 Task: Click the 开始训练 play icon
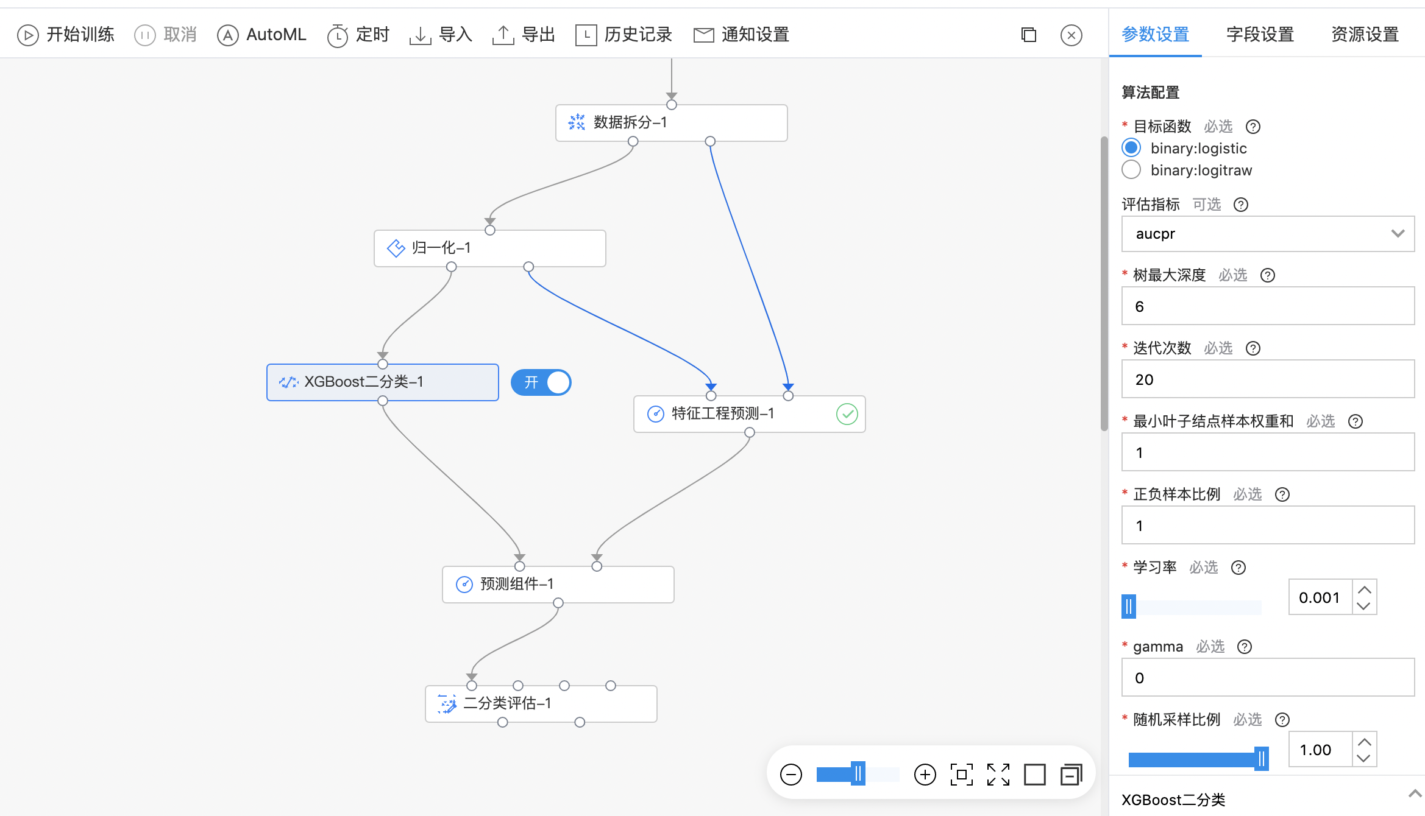tap(27, 35)
